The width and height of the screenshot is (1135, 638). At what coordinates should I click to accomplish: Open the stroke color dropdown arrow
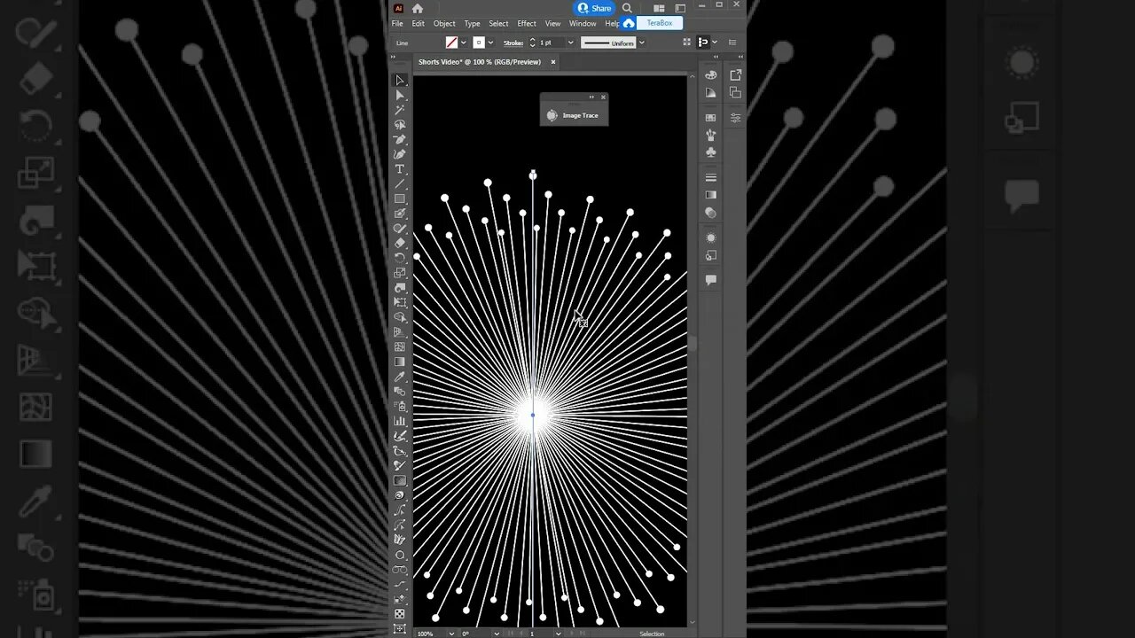490,43
